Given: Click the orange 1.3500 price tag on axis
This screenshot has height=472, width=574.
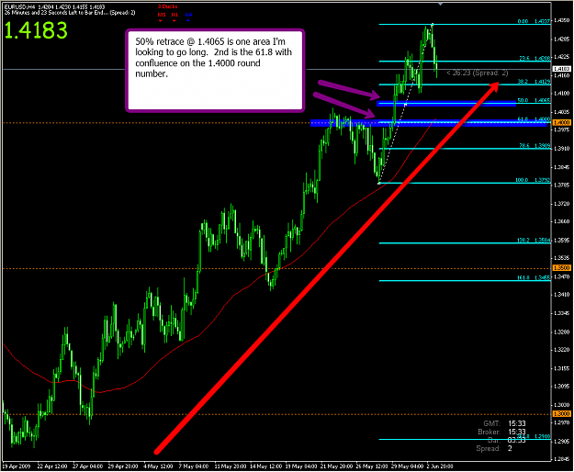Looking at the screenshot, I should tap(561, 268).
